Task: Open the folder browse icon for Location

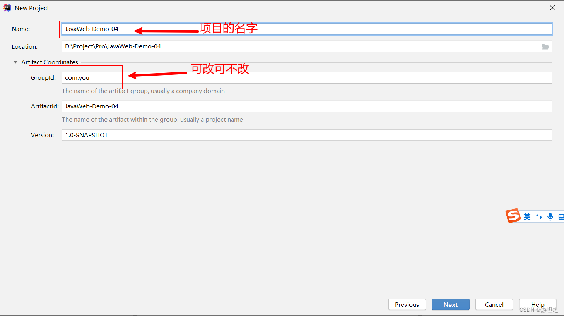Action: (545, 46)
